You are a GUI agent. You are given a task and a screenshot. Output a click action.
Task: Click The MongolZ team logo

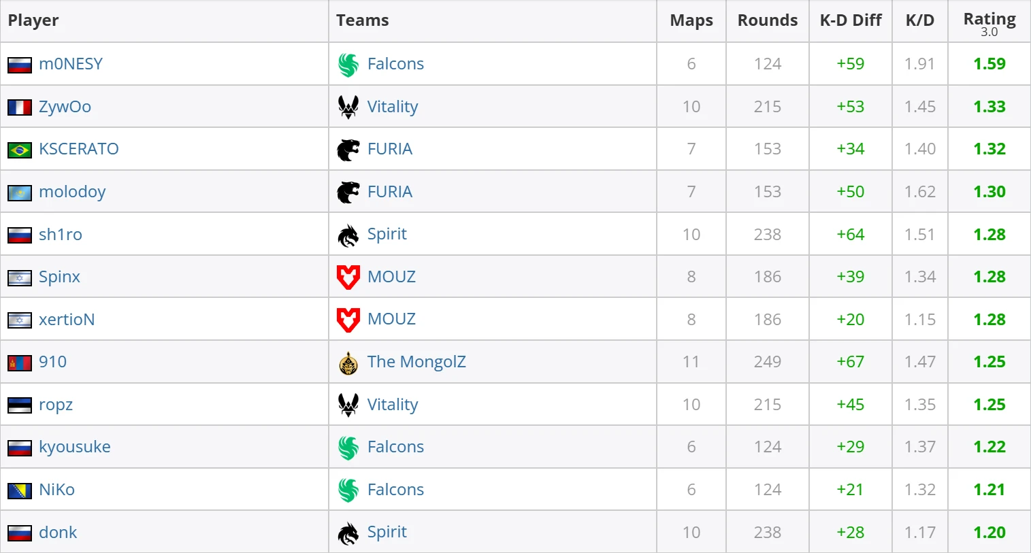(348, 363)
